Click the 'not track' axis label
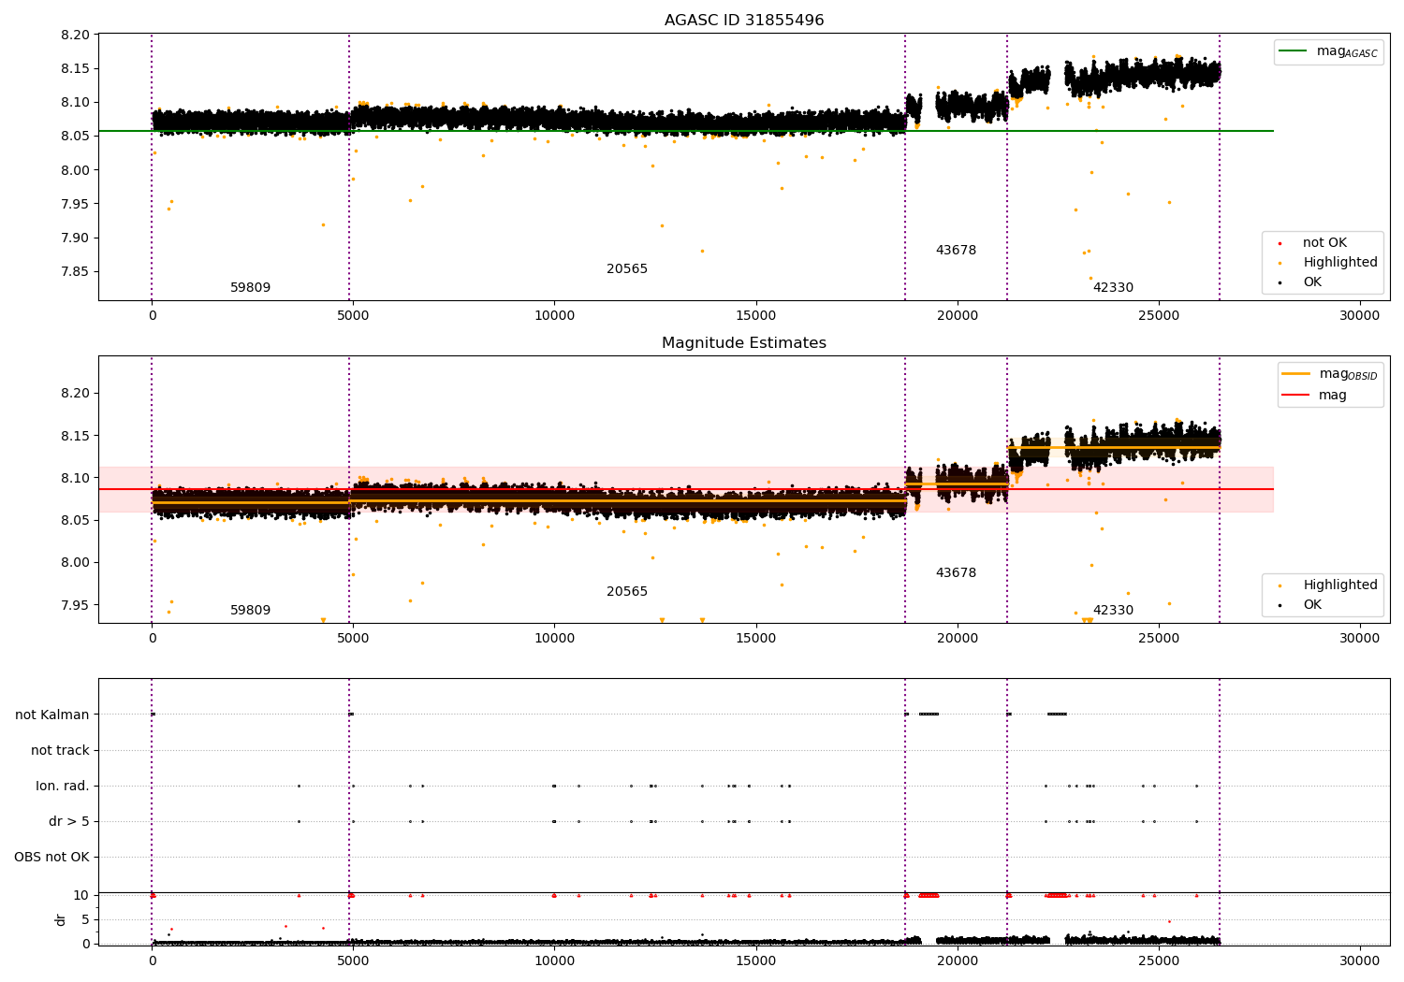The width and height of the screenshot is (1404, 982). [x=60, y=751]
